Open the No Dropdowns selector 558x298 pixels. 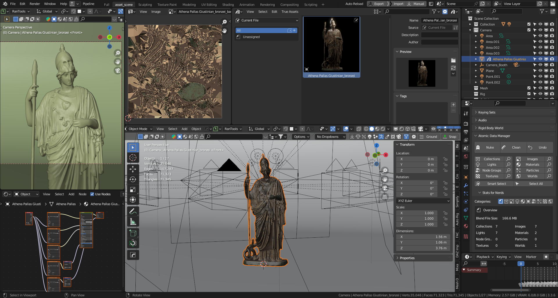tap(330, 137)
